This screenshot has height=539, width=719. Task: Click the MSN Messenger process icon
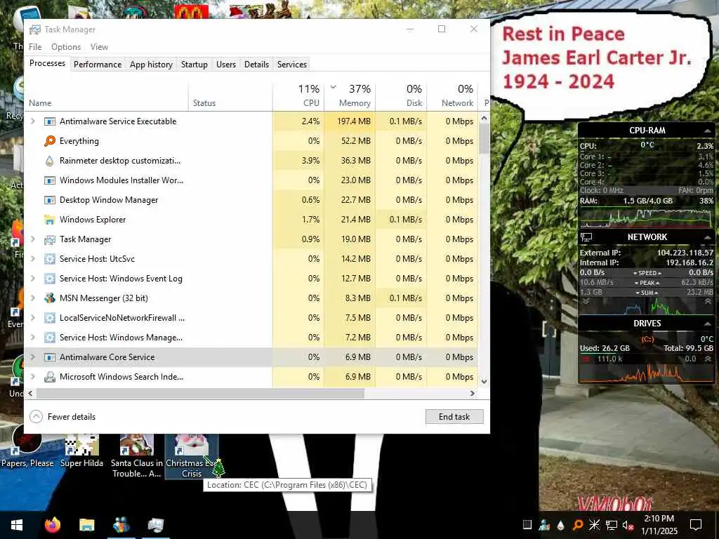(x=50, y=298)
